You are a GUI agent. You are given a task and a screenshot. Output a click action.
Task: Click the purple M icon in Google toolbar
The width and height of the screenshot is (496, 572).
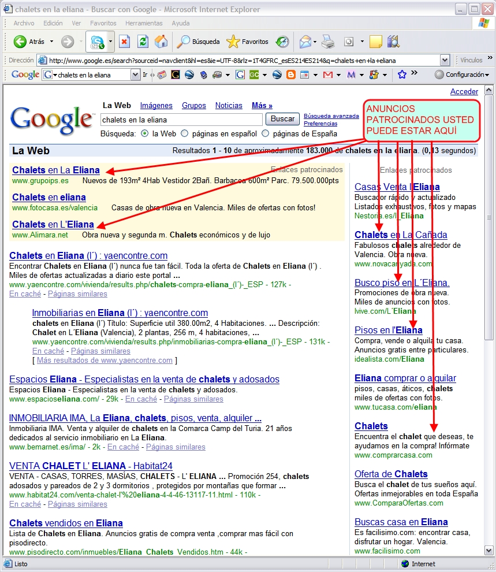click(350, 75)
